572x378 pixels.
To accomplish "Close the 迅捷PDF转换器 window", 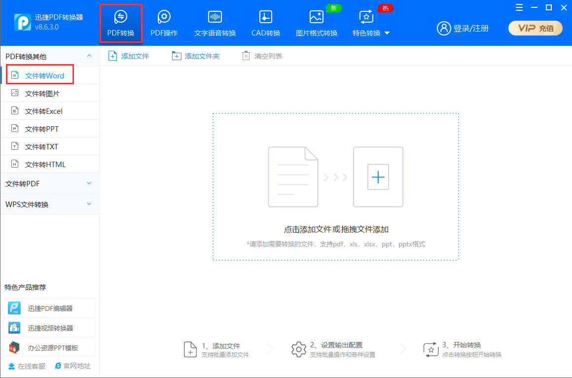I will click(x=564, y=7).
